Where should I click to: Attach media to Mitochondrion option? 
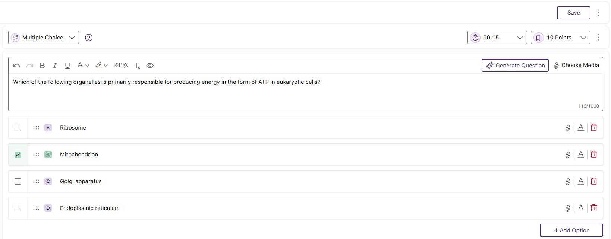coord(567,155)
